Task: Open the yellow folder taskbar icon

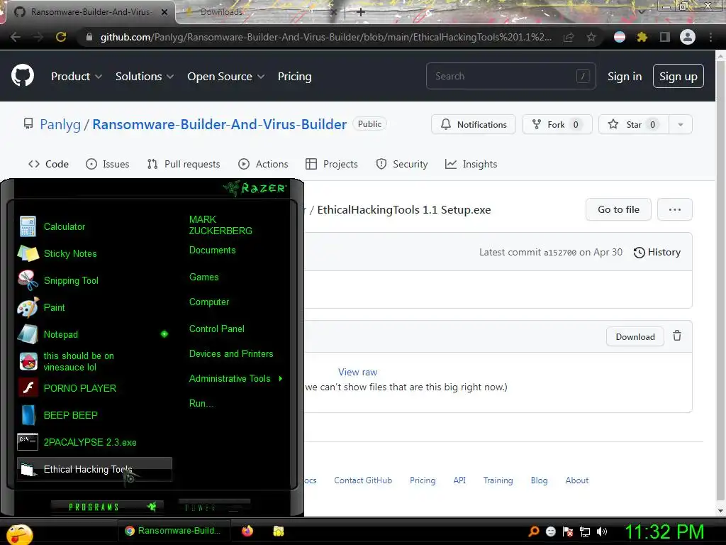Action: [278, 531]
